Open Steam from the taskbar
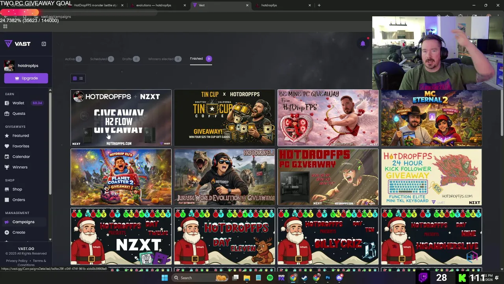This screenshot has width=504, height=284. tap(304, 278)
